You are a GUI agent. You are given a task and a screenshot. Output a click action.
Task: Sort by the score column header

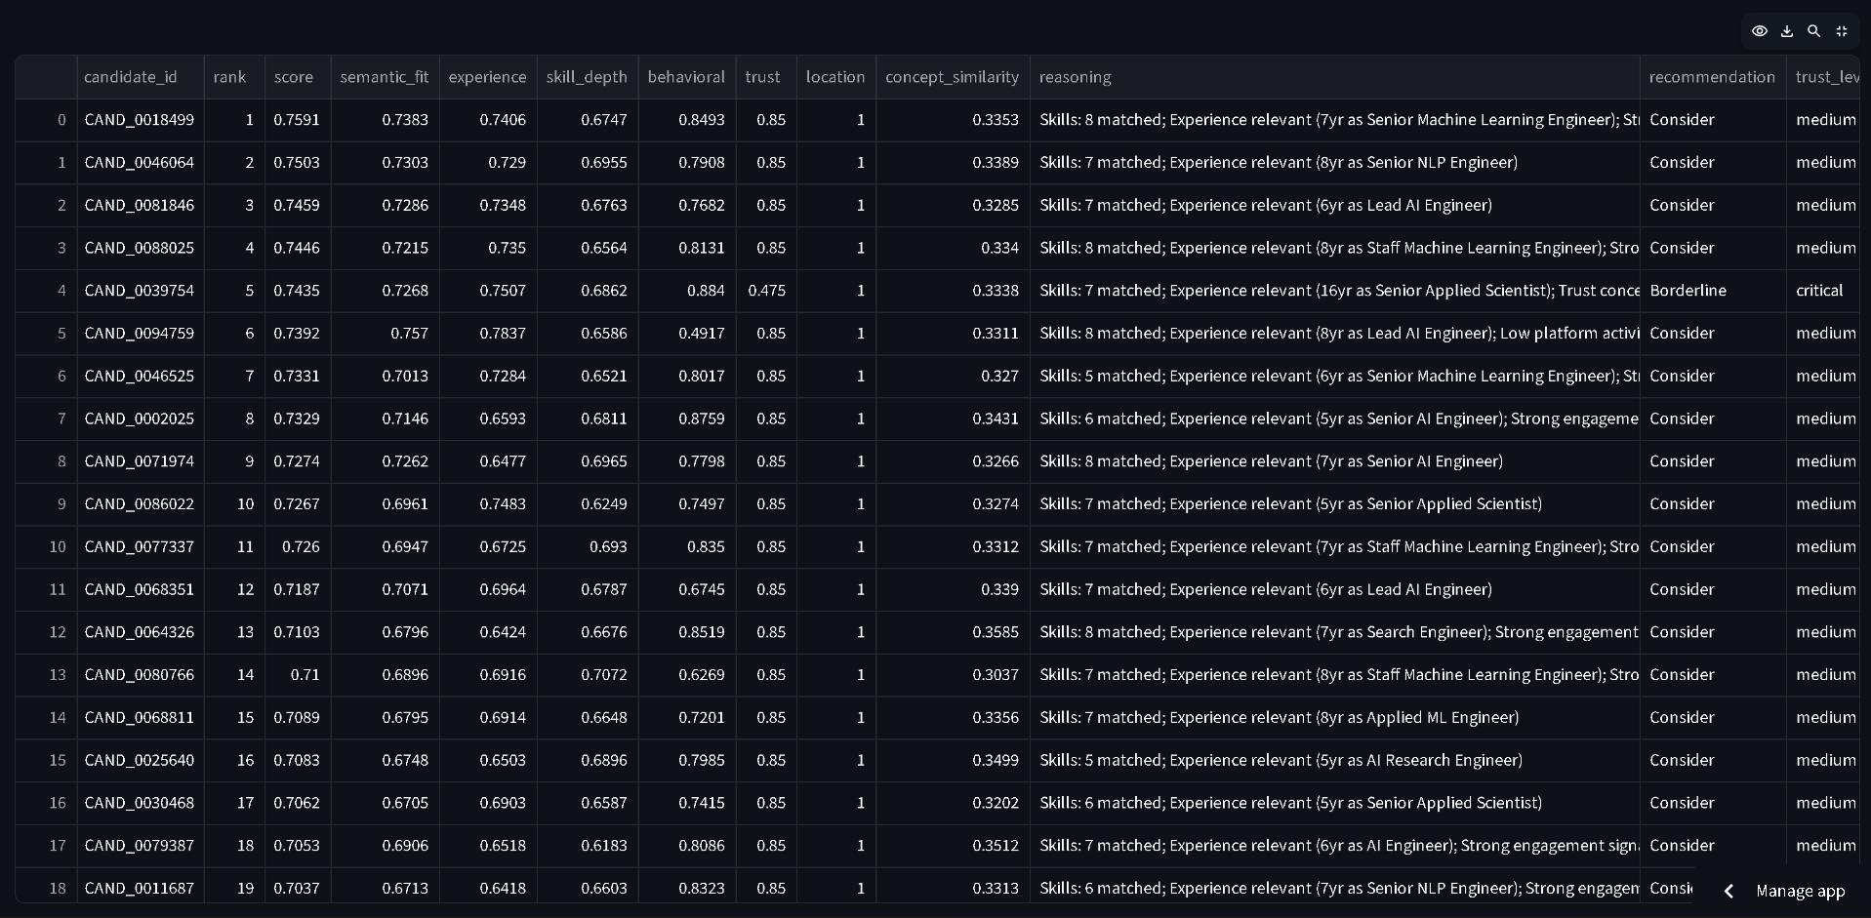(298, 77)
